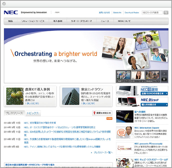Open the RSS feed icon
172x168 pixels.
[109, 118]
